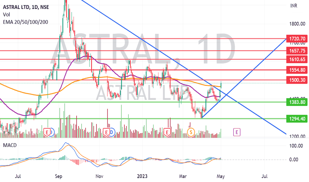309x182 pixels.
Task: Click the 0.00 MACD axis value
Action: pos(294,159)
